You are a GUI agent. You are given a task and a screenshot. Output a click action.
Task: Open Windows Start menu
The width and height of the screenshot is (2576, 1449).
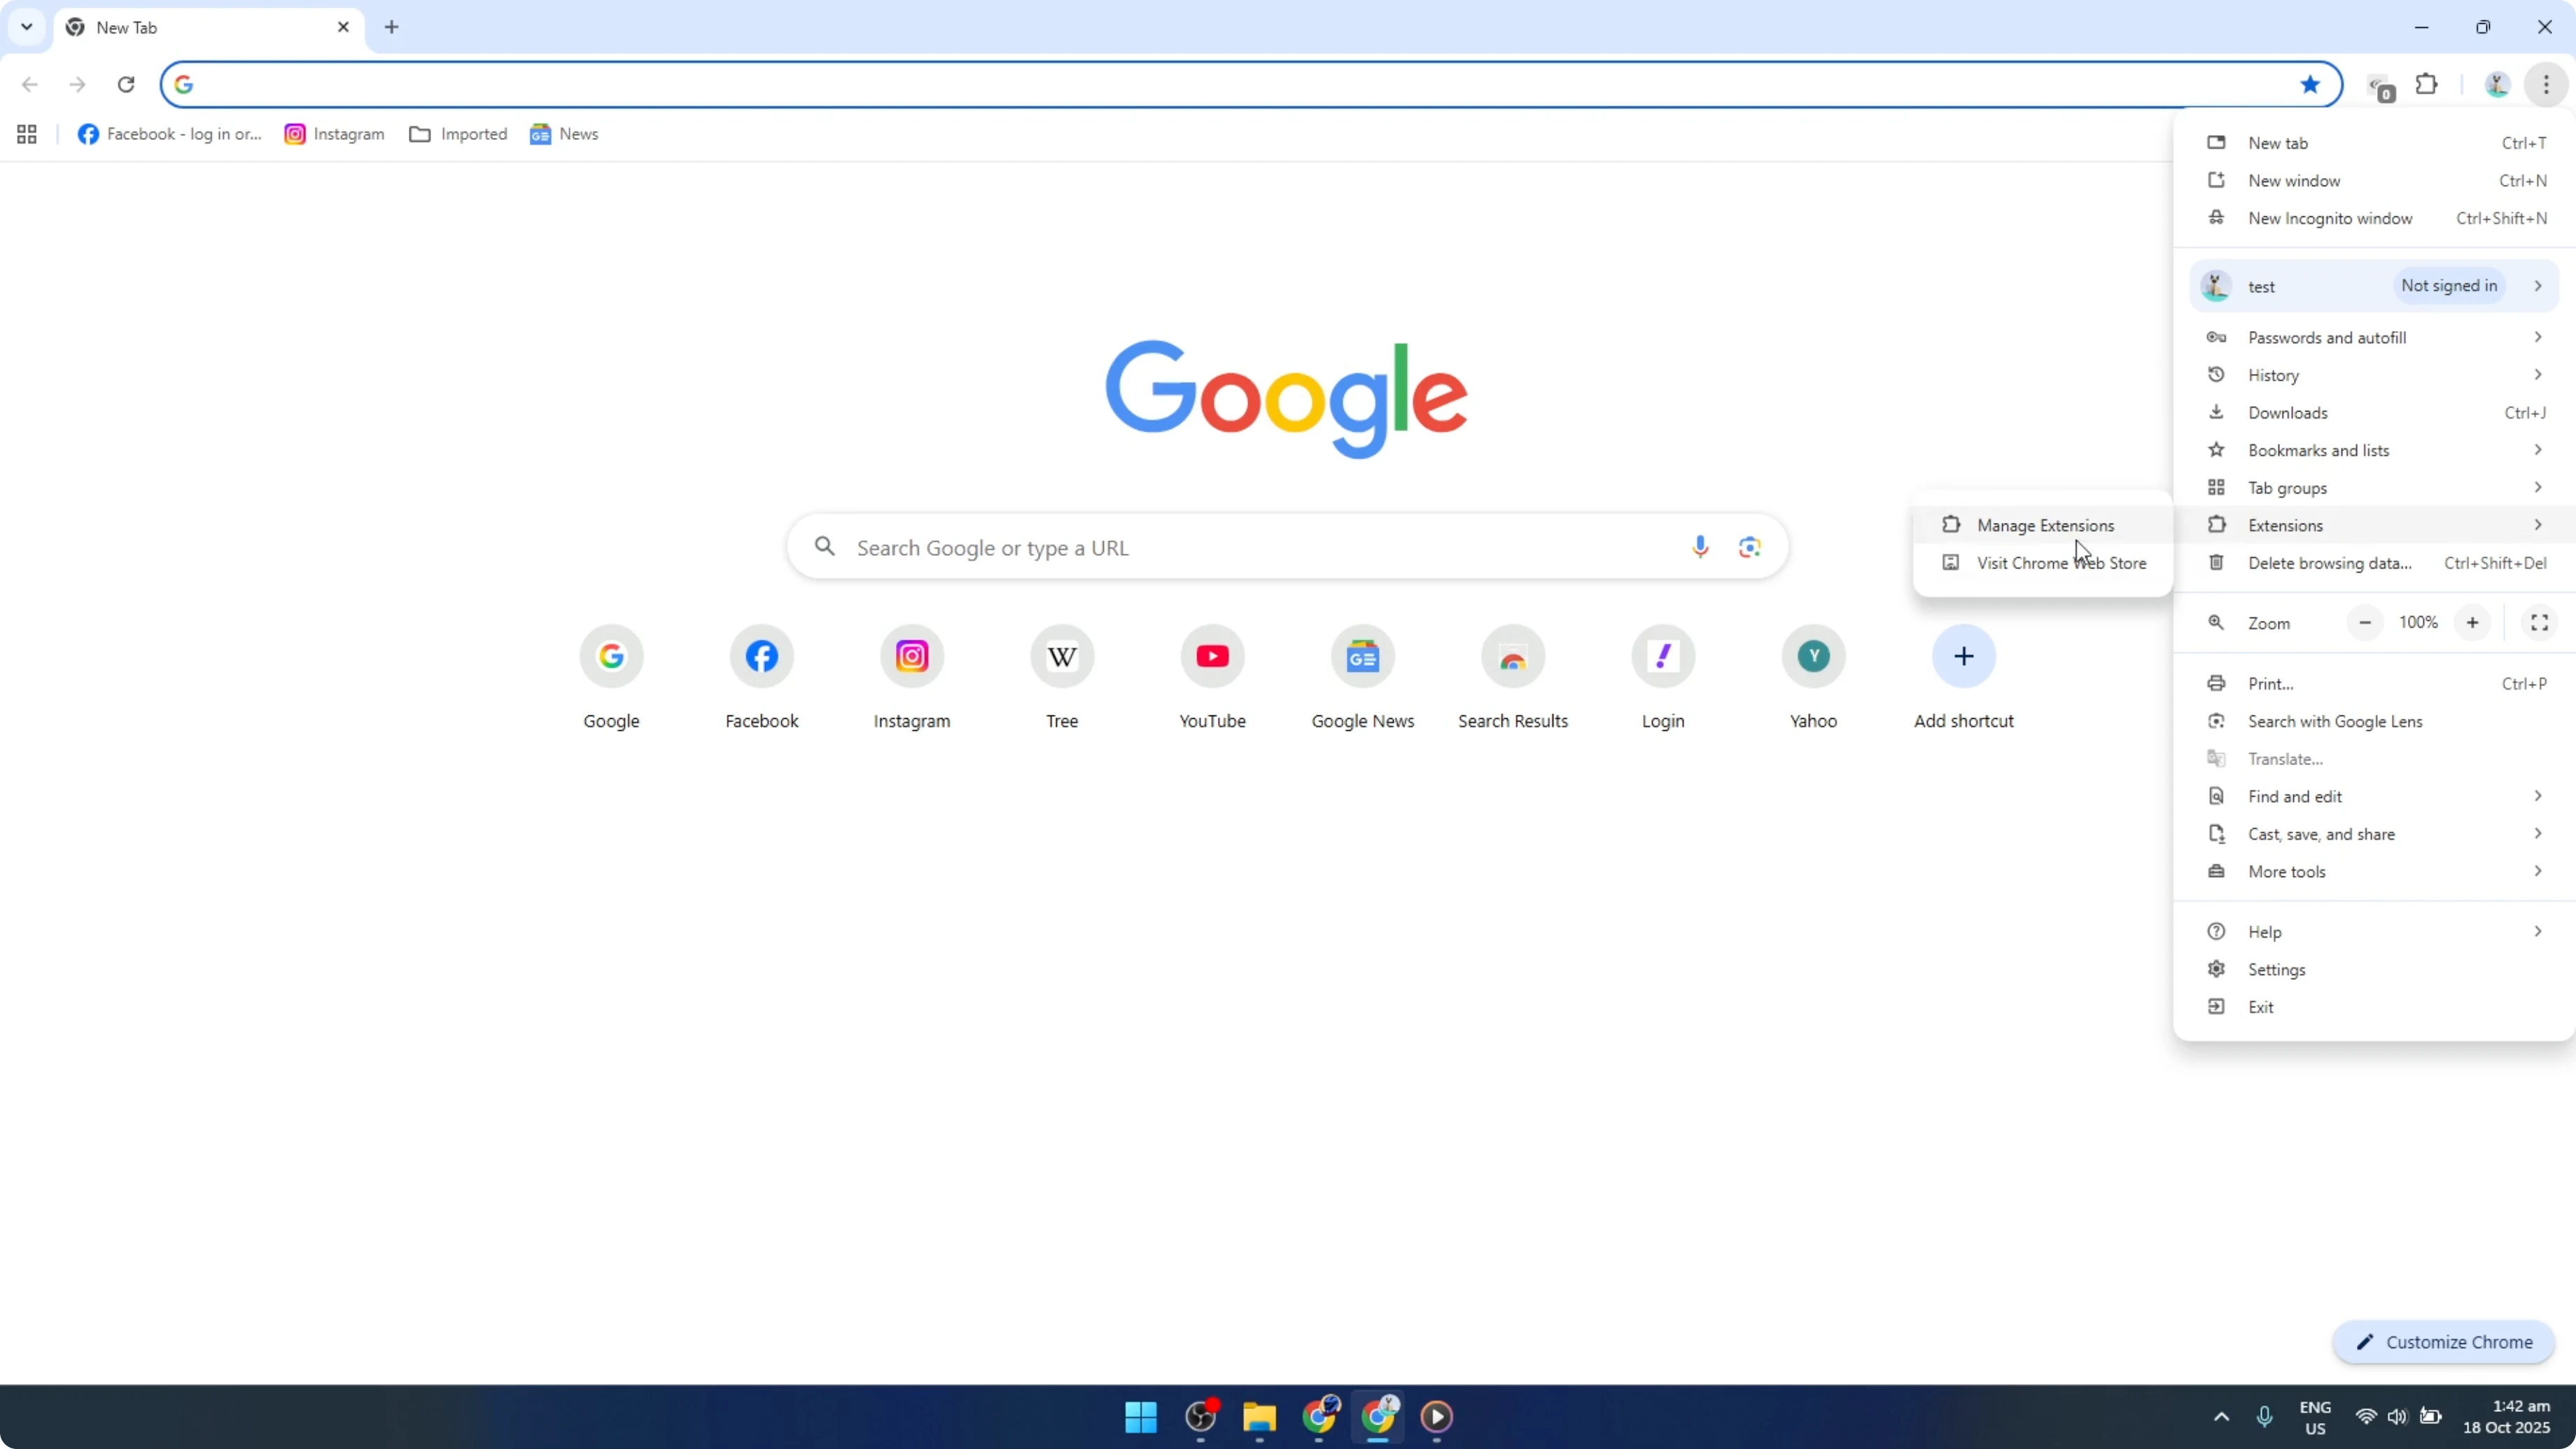1141,1416
